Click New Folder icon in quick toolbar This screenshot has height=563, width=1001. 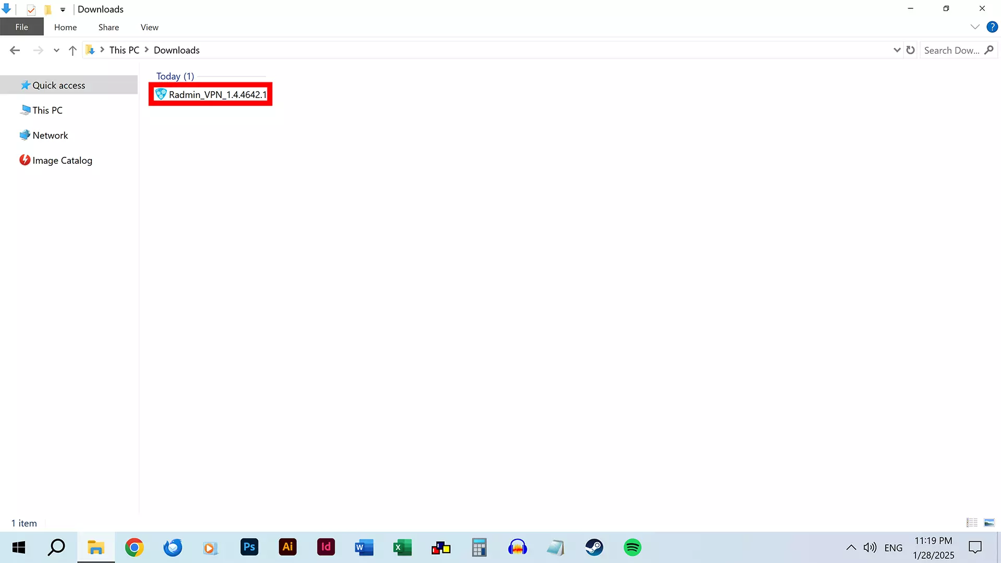48,9
